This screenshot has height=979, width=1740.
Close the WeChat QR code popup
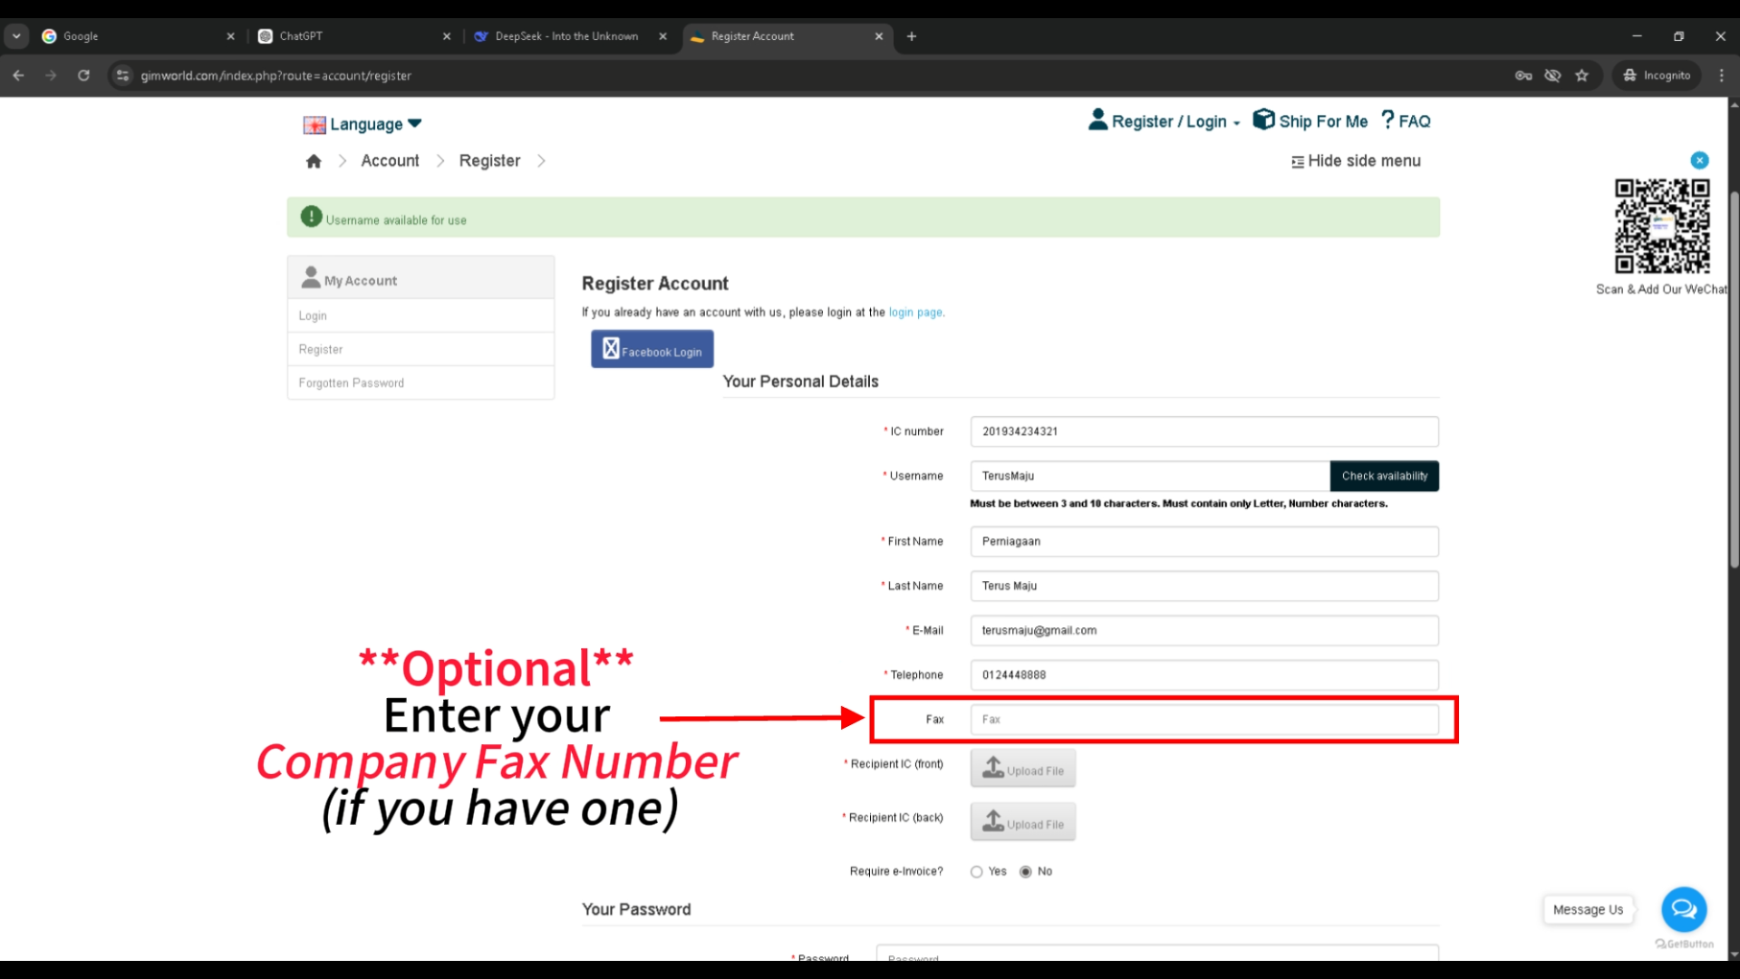(x=1699, y=160)
